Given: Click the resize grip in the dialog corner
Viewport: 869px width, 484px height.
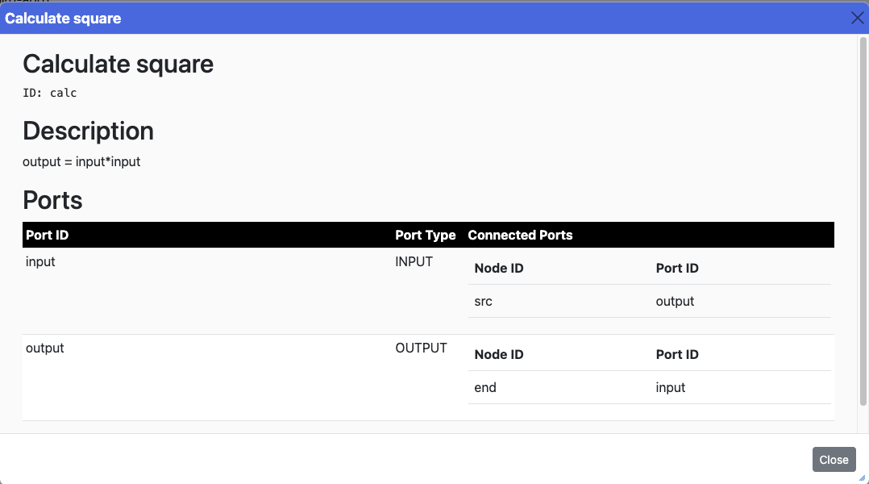Looking at the screenshot, I should [x=862, y=478].
